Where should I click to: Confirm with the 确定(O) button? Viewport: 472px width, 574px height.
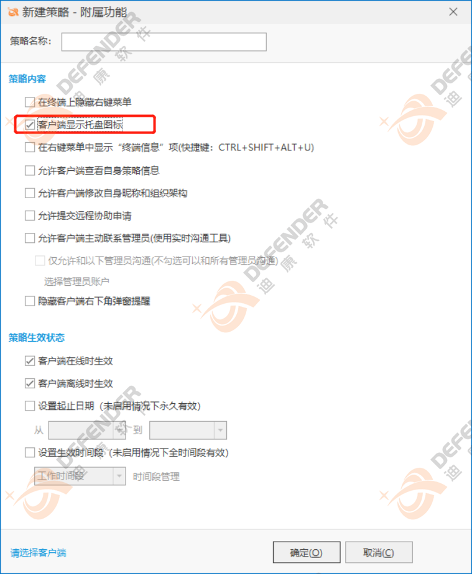click(x=307, y=552)
